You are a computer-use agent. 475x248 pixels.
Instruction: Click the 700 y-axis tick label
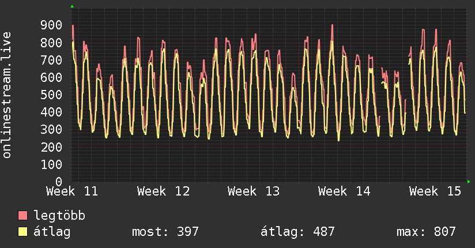point(51,60)
